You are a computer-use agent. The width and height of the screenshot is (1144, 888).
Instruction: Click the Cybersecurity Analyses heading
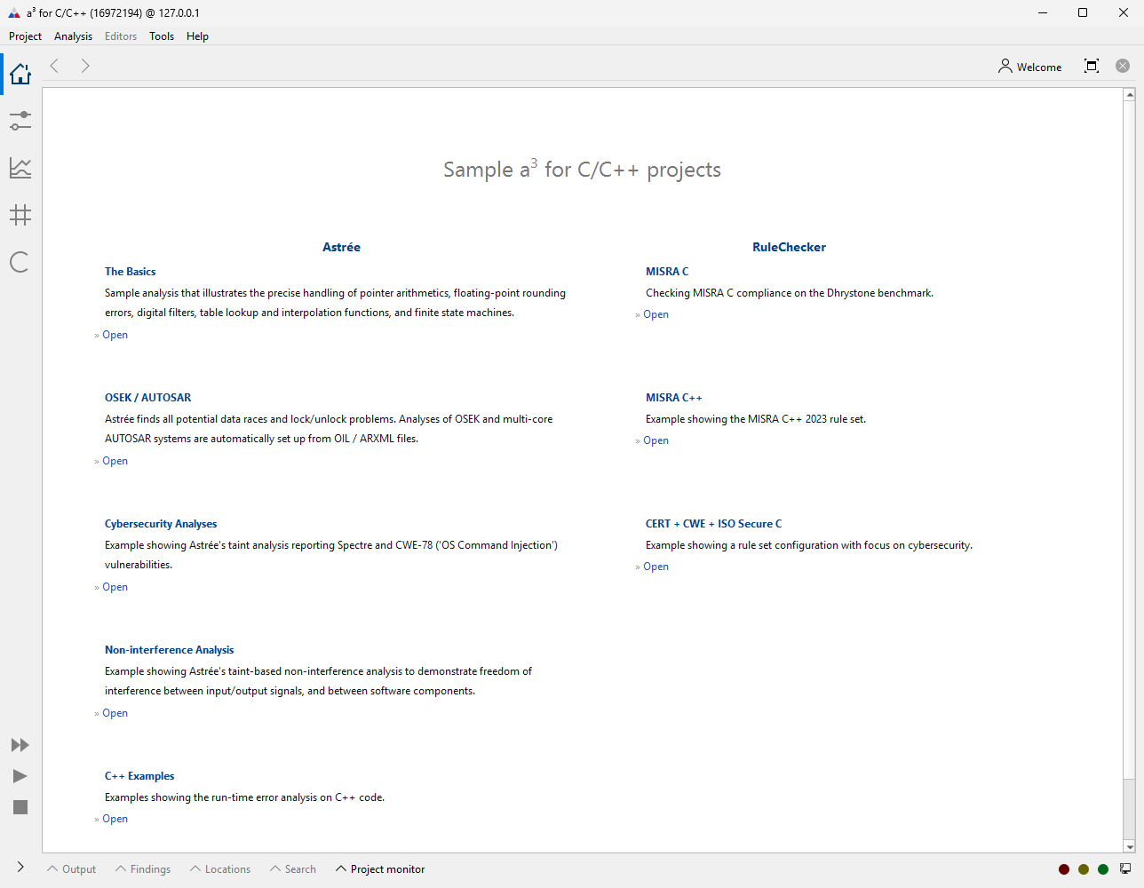point(161,524)
